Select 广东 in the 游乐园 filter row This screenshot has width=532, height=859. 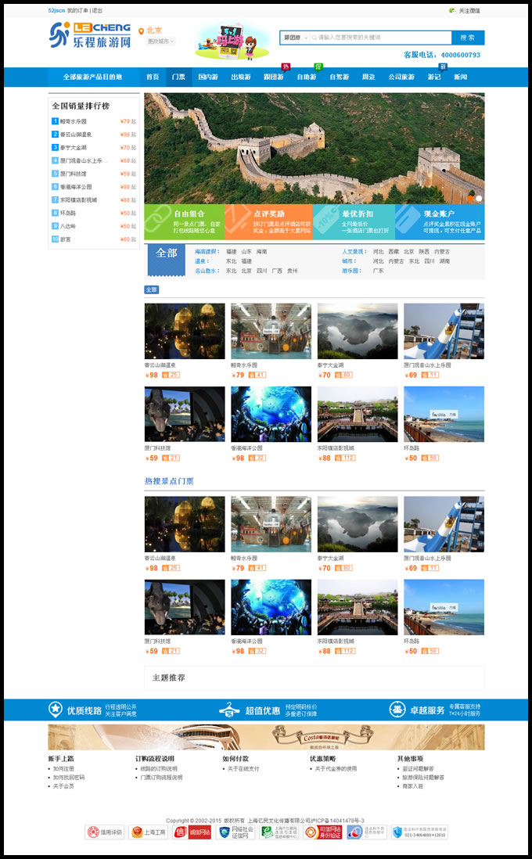pyautogui.click(x=378, y=271)
